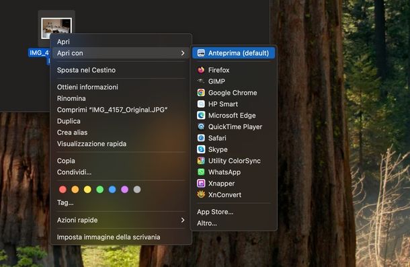Click the Xnapper icon
Screen dimensions: 410x267
tap(201, 183)
